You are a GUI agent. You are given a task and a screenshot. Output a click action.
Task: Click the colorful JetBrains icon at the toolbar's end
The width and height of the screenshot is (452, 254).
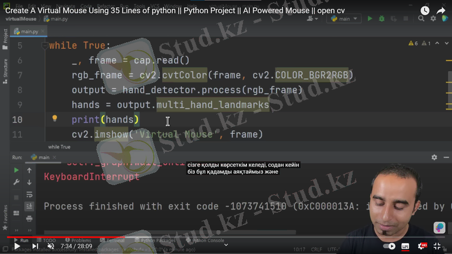point(445,19)
